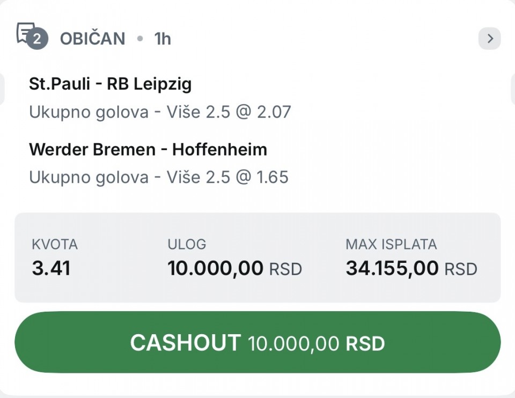
Task: Click the bet slip ticket icon
Action: (25, 32)
